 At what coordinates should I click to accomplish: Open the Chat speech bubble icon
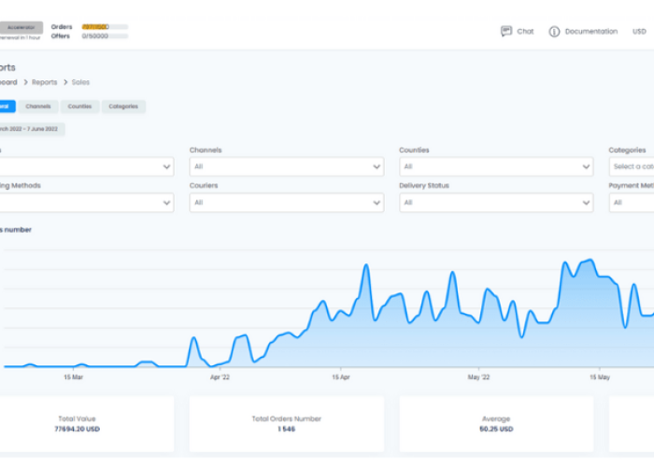point(506,31)
